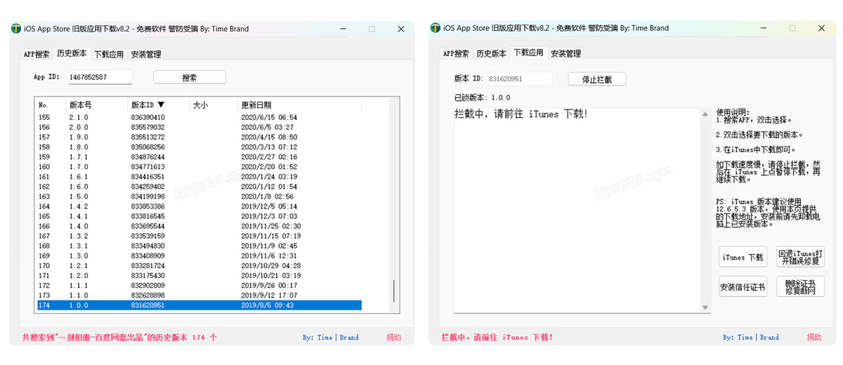Focus the App ID input field
Screen dimensions: 843x365
click(x=100, y=77)
